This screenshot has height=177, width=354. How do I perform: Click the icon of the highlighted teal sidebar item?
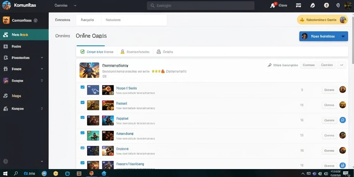click(x=6, y=35)
